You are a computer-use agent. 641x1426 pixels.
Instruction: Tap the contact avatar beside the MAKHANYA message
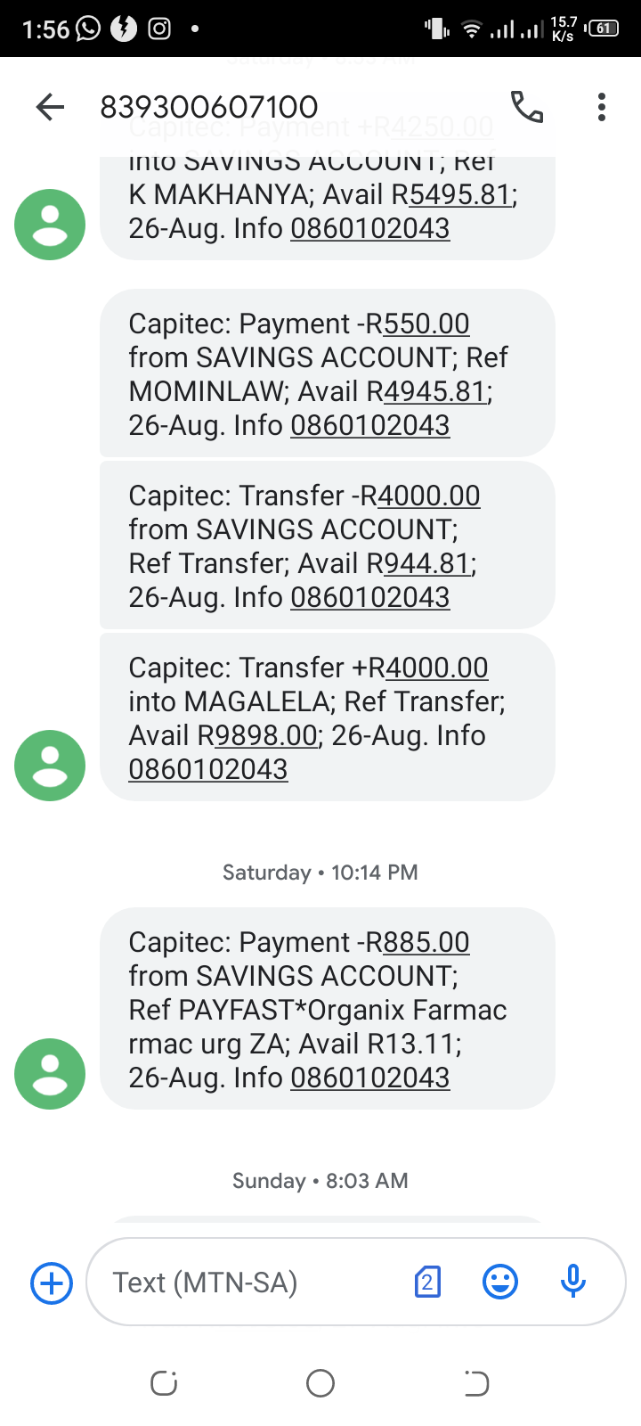(50, 225)
